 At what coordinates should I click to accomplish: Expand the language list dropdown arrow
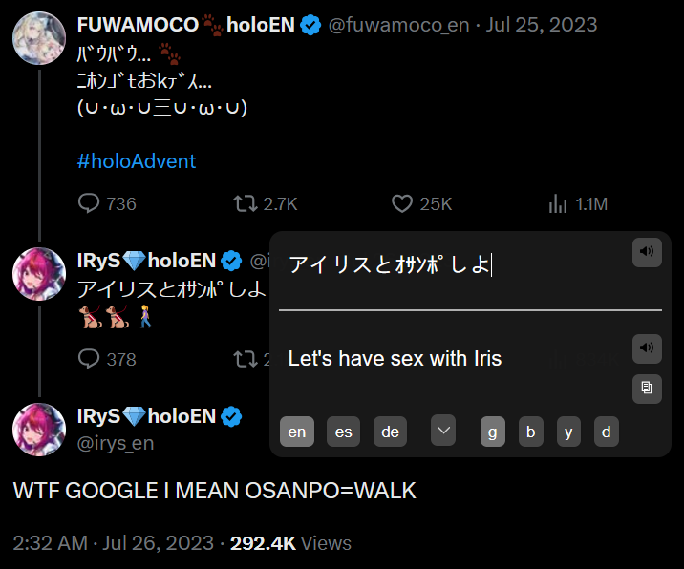443,431
